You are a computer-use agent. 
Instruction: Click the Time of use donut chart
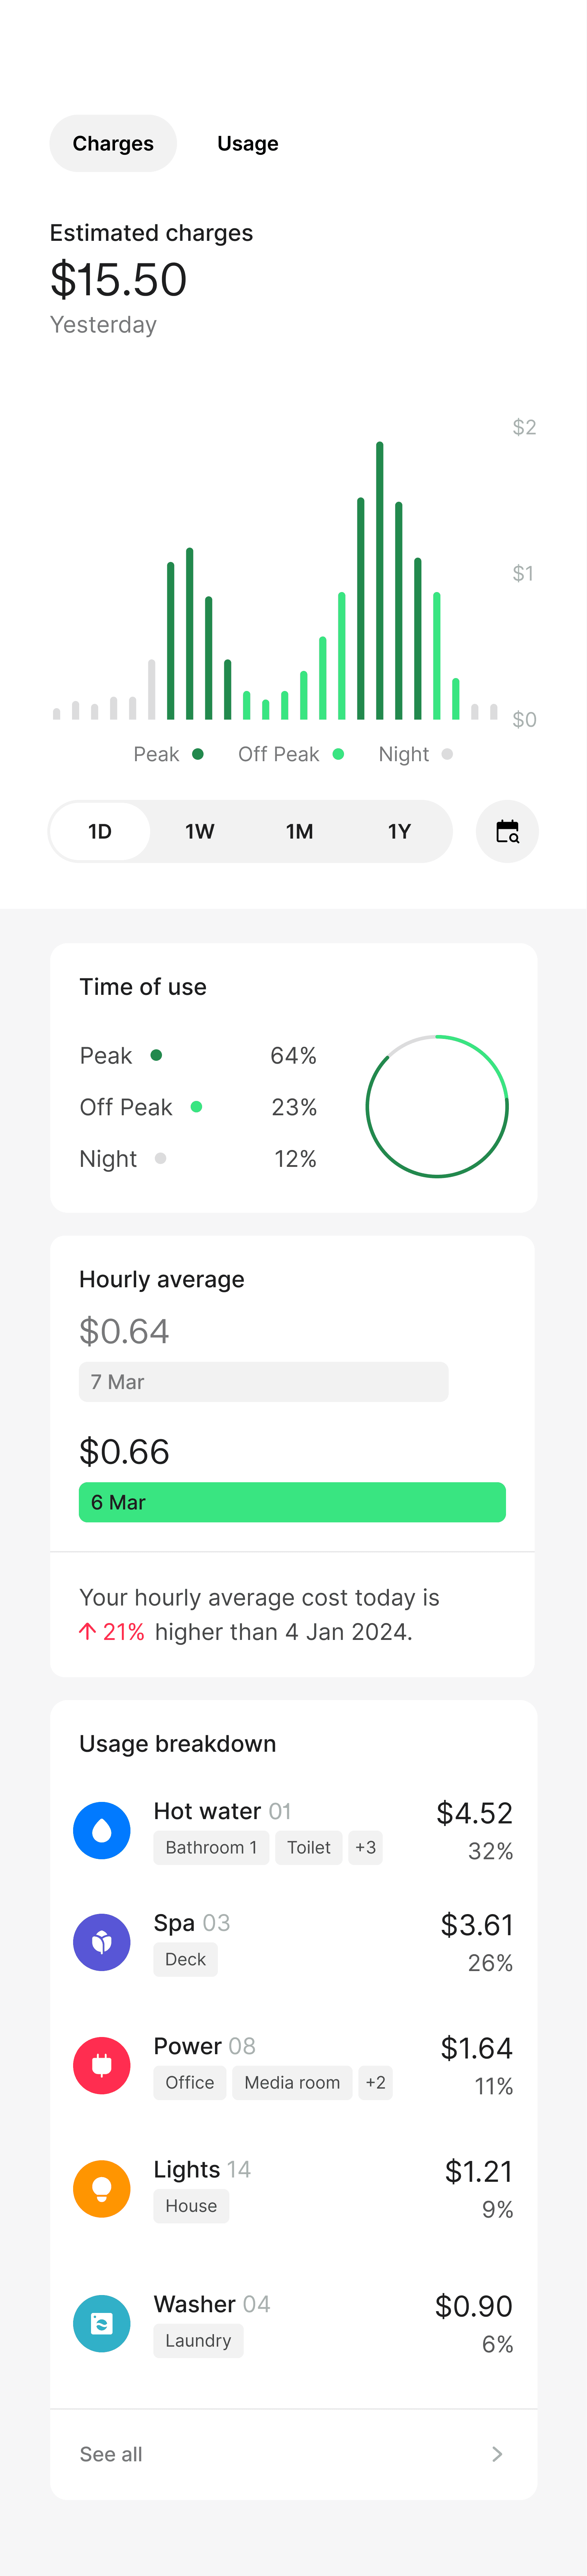pos(437,1106)
